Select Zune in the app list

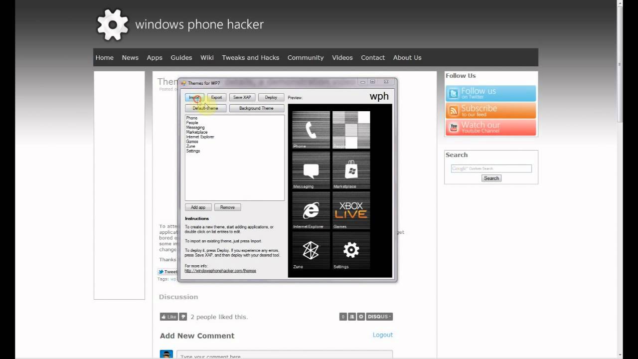tap(191, 146)
